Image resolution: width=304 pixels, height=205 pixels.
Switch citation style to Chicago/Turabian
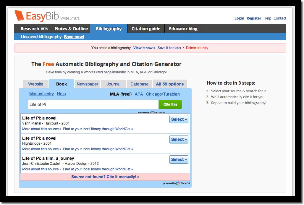[x=163, y=94]
